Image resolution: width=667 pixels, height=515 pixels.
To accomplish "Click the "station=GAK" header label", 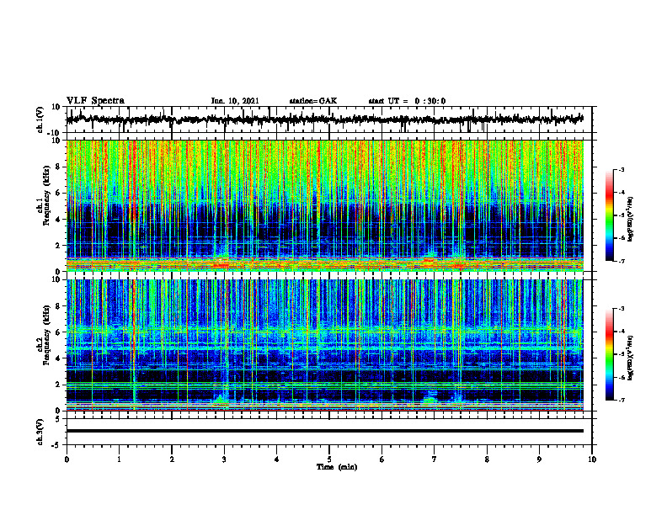I will point(313,101).
